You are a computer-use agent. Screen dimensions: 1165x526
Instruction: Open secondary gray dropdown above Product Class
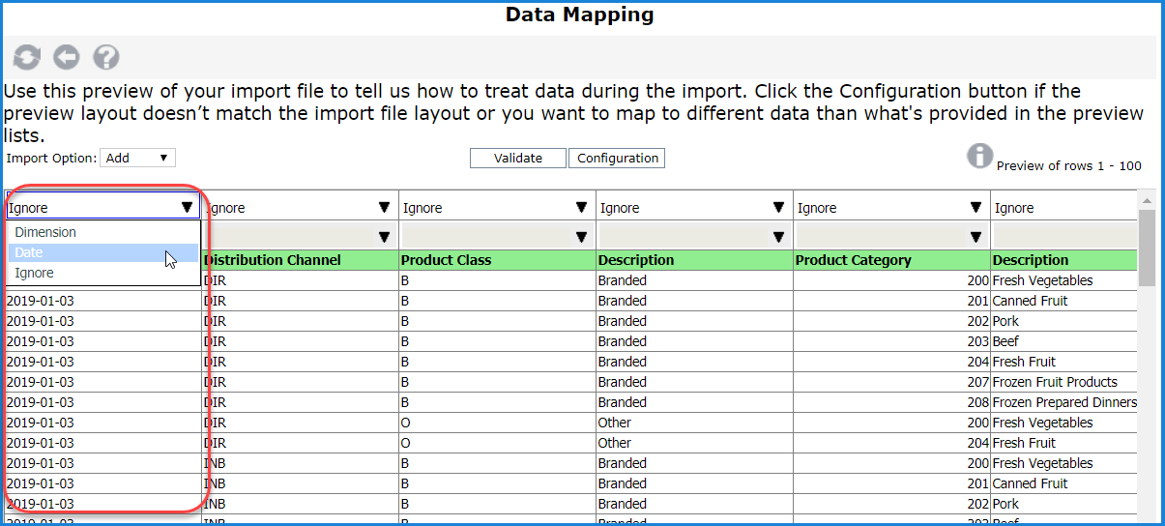tap(496, 237)
